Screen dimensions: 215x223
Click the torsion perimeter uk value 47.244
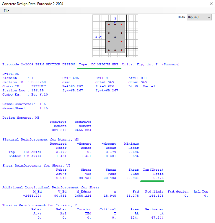click(x=157, y=218)
